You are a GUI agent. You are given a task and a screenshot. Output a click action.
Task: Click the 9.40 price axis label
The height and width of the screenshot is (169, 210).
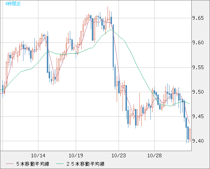[198, 141]
